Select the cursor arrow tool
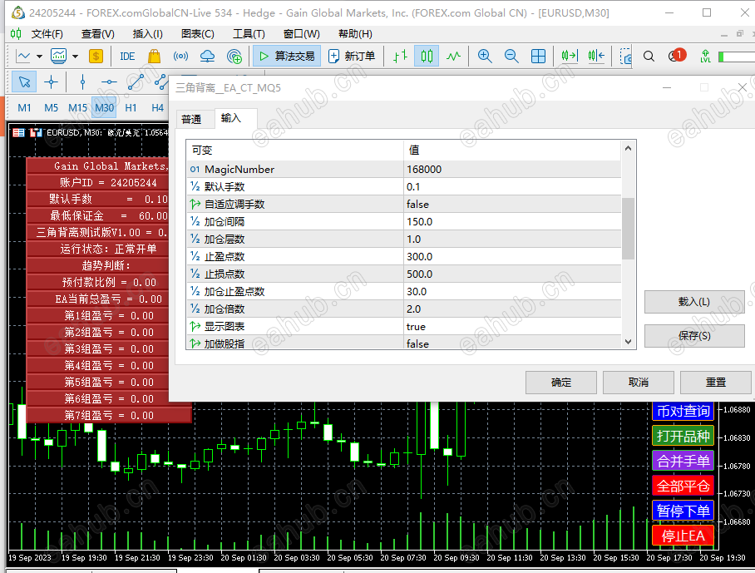Viewport: 755px width, 573px height. 24,82
